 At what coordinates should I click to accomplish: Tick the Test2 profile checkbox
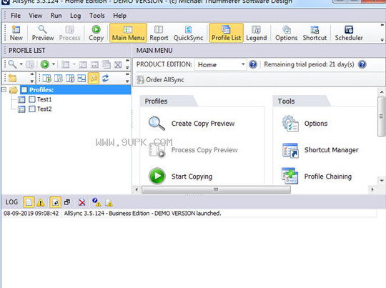pyautogui.click(x=32, y=109)
